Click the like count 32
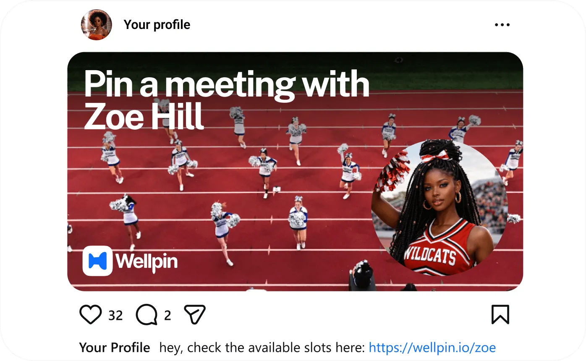Screen dimensions: 586x361 pyautogui.click(x=115, y=315)
